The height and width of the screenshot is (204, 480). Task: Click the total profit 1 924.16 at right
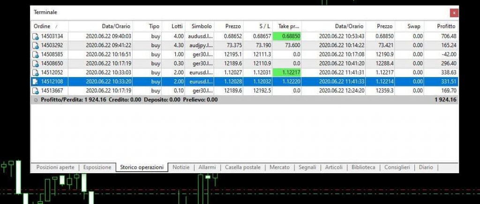point(445,100)
